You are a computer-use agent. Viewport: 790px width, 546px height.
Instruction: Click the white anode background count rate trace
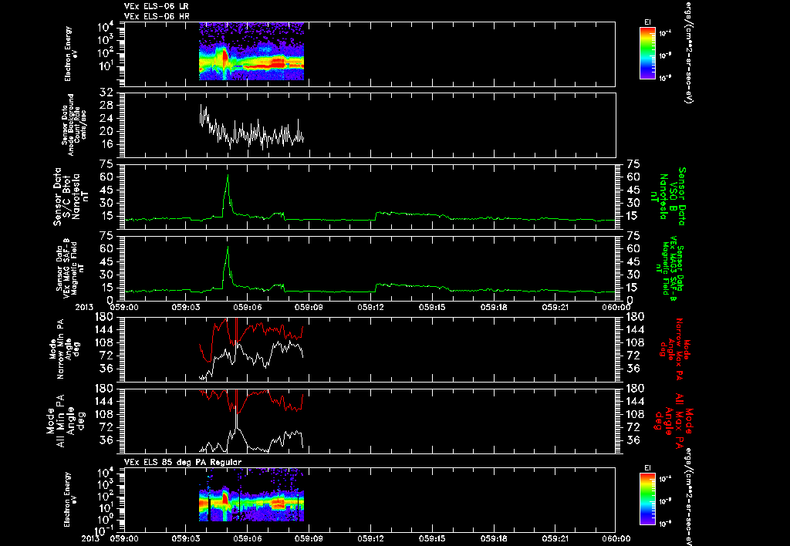(x=252, y=129)
